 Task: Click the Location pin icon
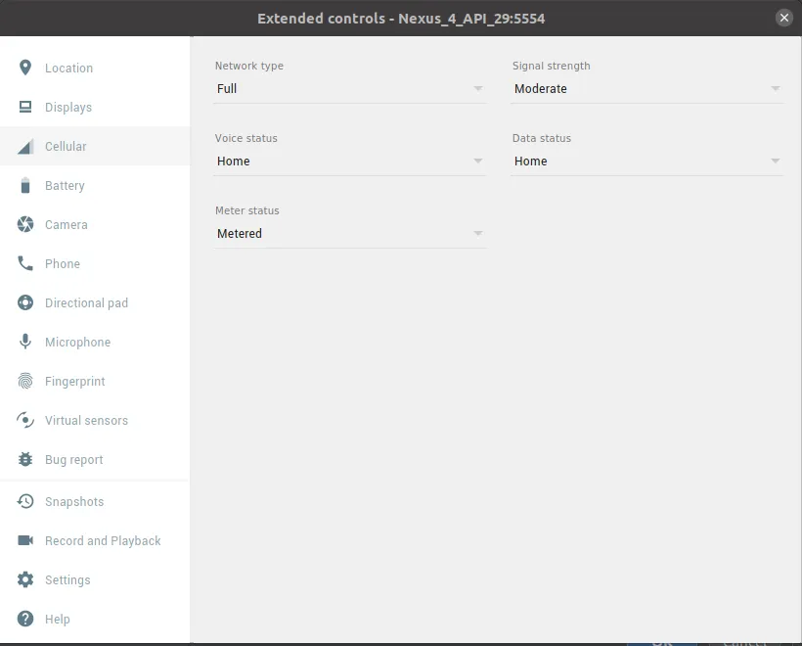tap(25, 68)
